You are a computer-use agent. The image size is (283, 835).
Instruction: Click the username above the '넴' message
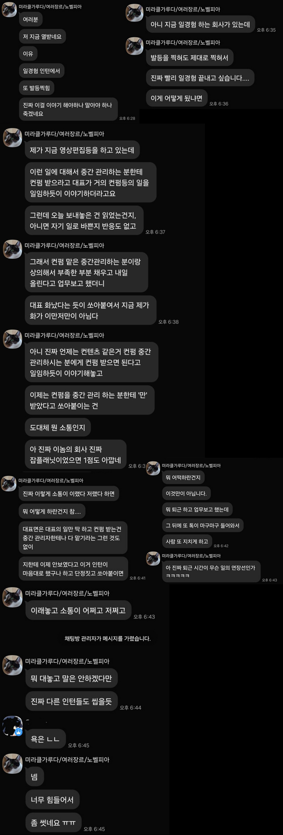pos(67,760)
